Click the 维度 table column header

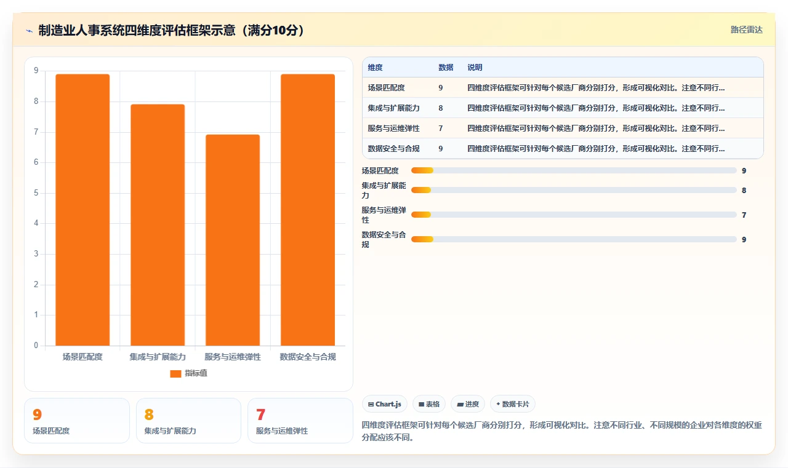(x=376, y=67)
